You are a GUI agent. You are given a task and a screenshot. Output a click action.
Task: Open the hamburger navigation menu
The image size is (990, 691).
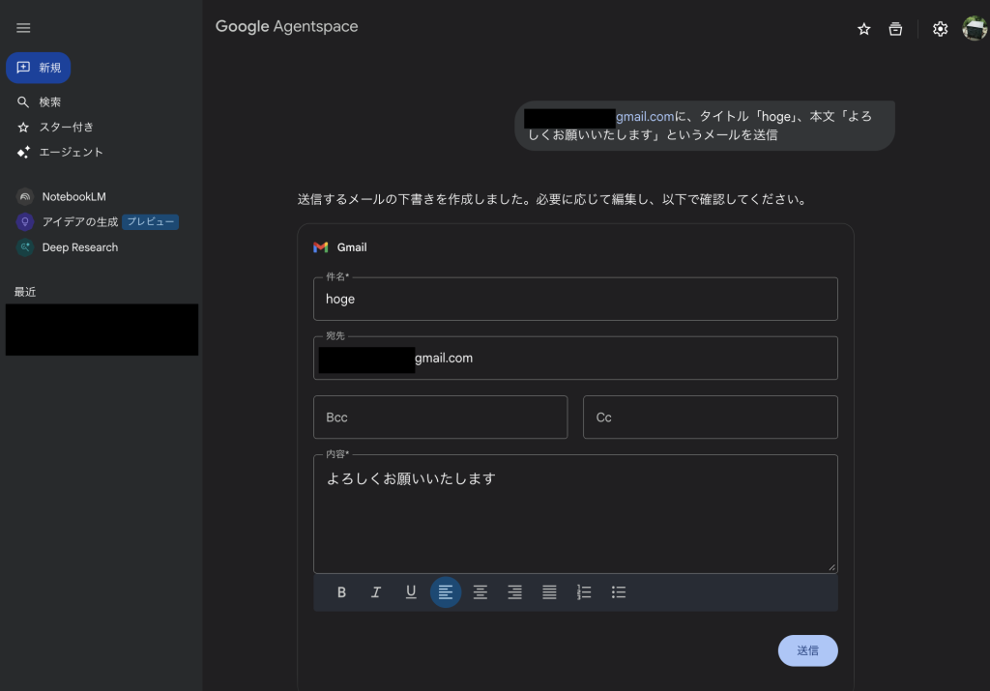point(23,28)
